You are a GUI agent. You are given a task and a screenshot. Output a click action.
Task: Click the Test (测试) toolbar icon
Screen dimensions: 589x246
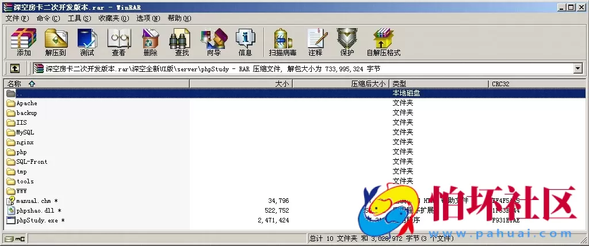tap(87, 42)
